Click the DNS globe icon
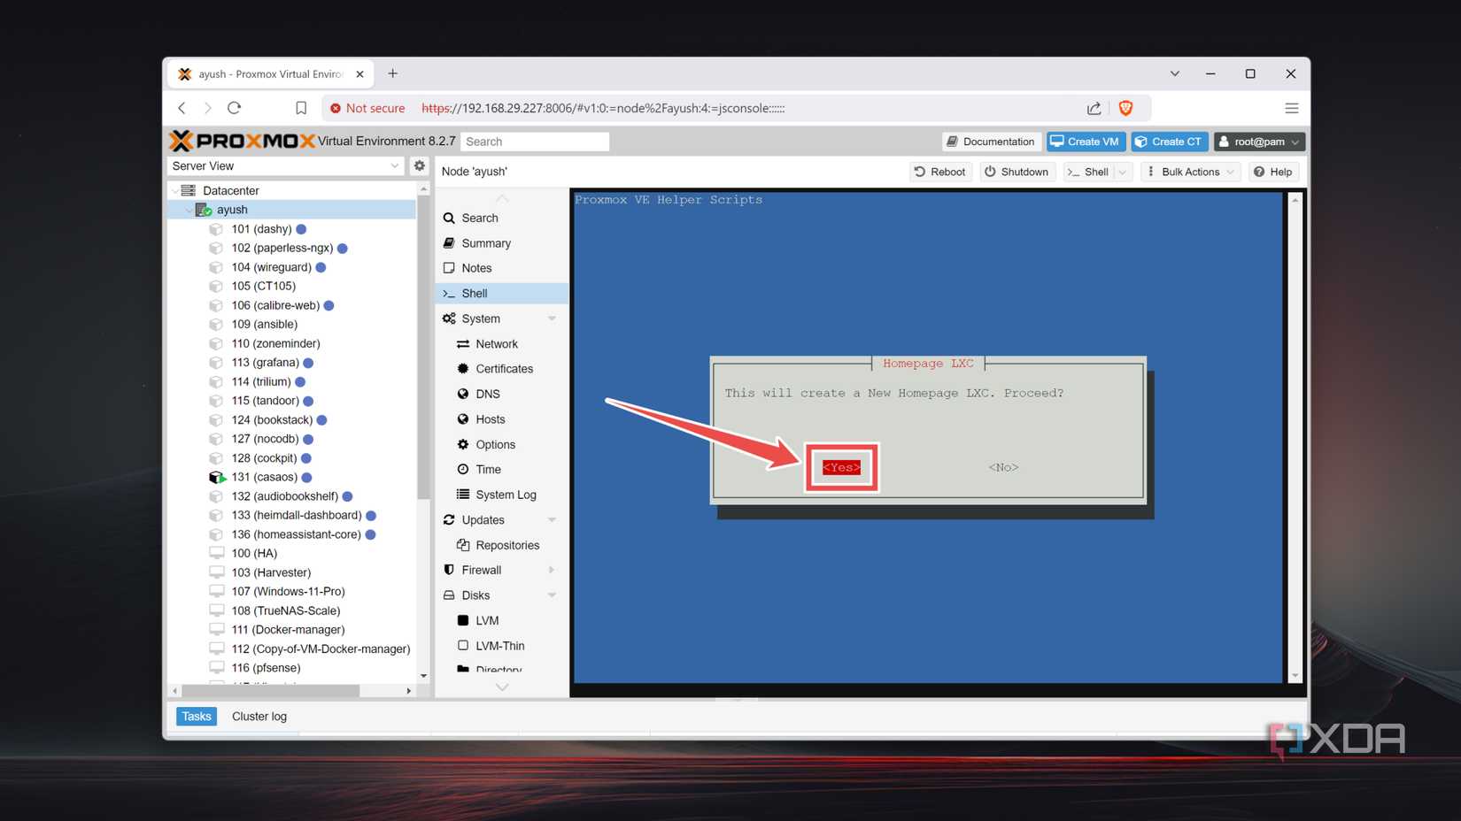The height and width of the screenshot is (821, 1461). pos(462,394)
